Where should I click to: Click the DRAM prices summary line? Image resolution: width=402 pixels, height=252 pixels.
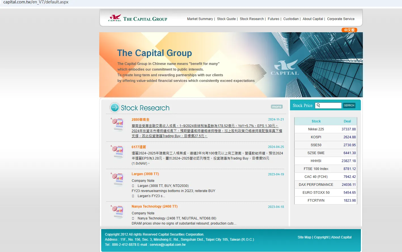point(184,223)
